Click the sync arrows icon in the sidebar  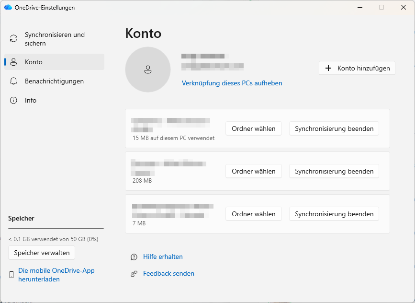14,39
